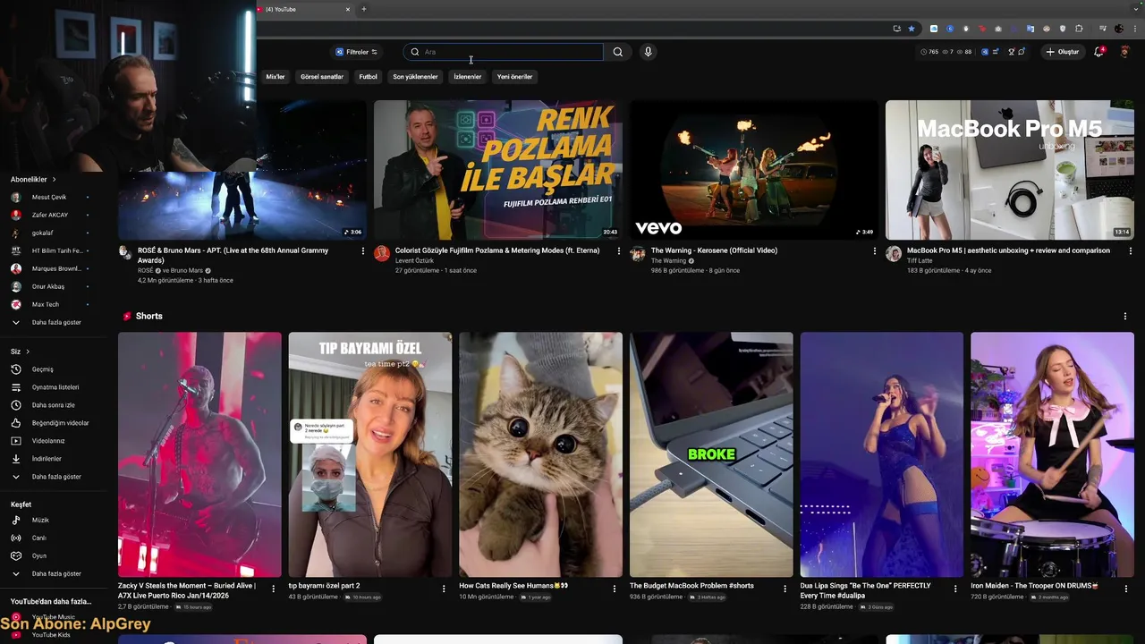Play The Warning vevo video thumbnail
Screen dimensions: 1145x644
click(753, 170)
